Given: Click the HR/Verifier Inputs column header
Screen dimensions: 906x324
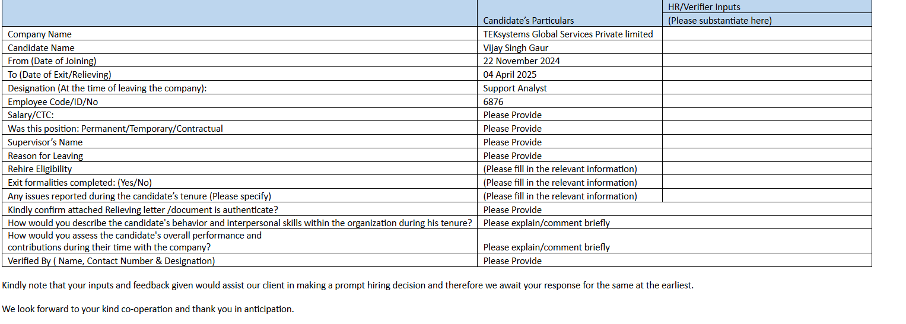Looking at the screenshot, I should pos(704,7).
